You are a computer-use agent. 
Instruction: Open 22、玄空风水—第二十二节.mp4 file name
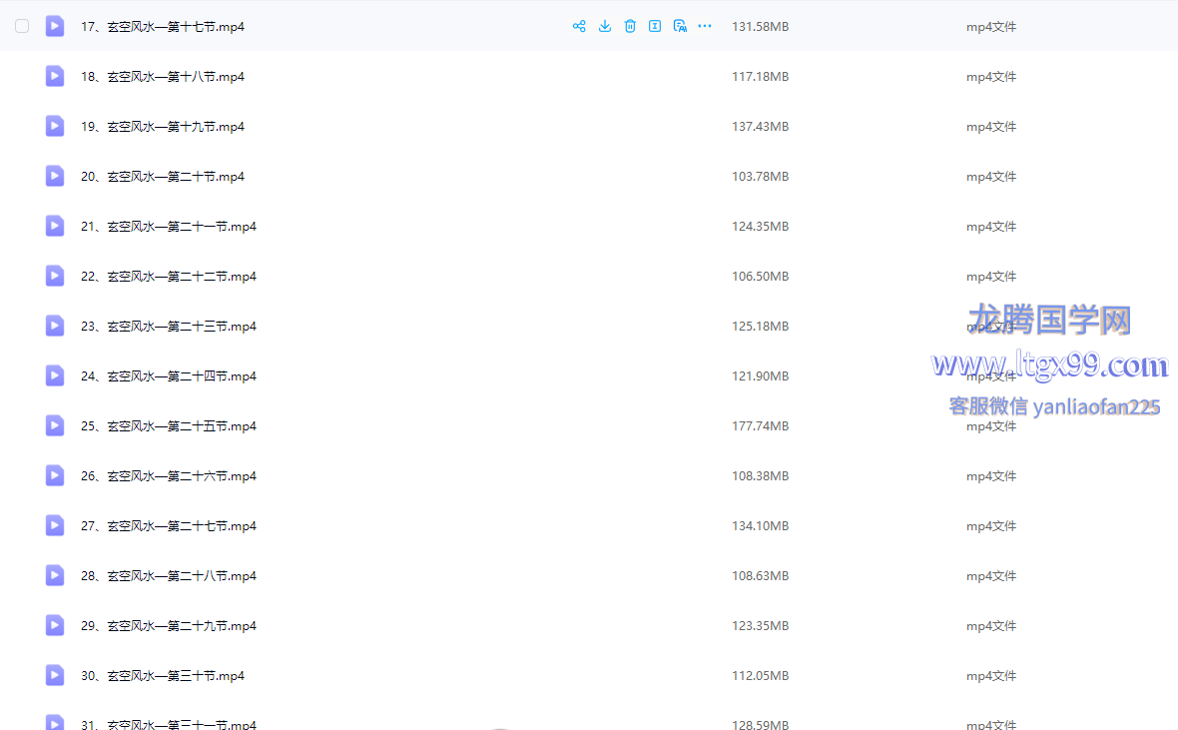[x=169, y=277]
